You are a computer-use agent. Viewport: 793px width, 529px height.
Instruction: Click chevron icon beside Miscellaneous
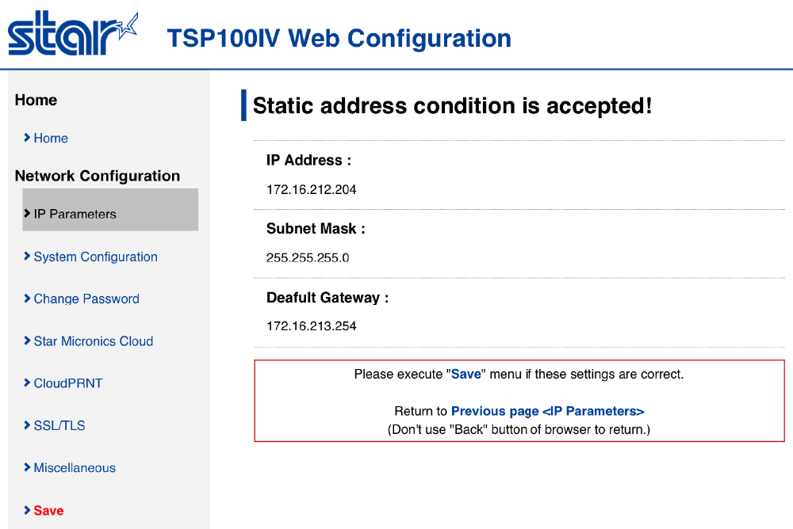tap(28, 468)
